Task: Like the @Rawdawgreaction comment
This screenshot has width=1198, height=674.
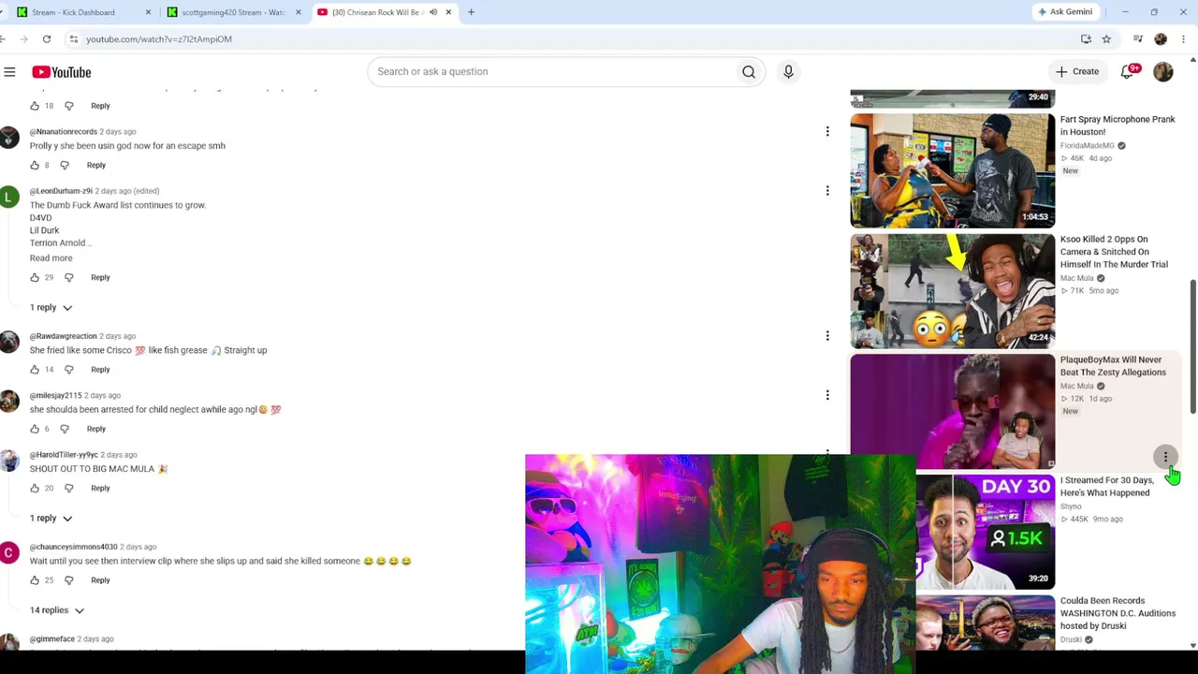Action: (x=35, y=370)
